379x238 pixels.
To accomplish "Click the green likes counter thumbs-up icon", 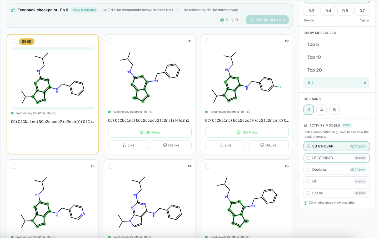I will 222,20.
